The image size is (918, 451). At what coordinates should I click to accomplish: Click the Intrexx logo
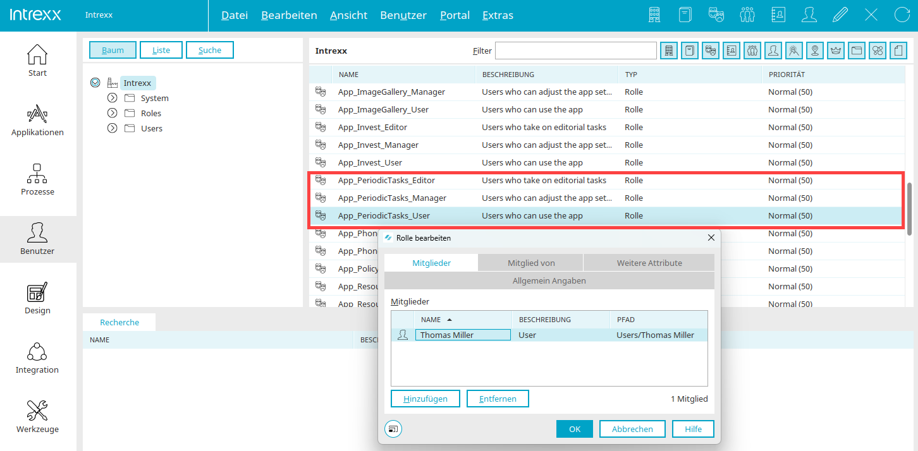coord(36,15)
